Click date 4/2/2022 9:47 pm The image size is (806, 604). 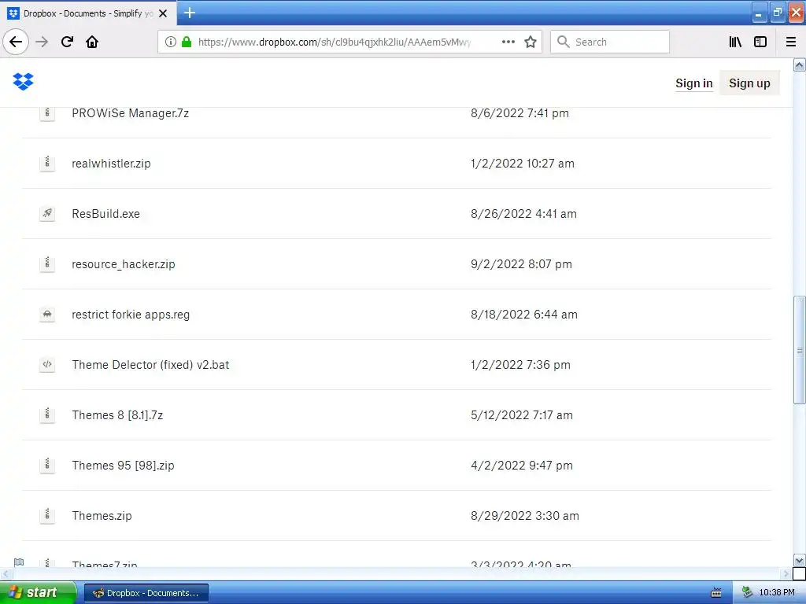[x=522, y=466]
